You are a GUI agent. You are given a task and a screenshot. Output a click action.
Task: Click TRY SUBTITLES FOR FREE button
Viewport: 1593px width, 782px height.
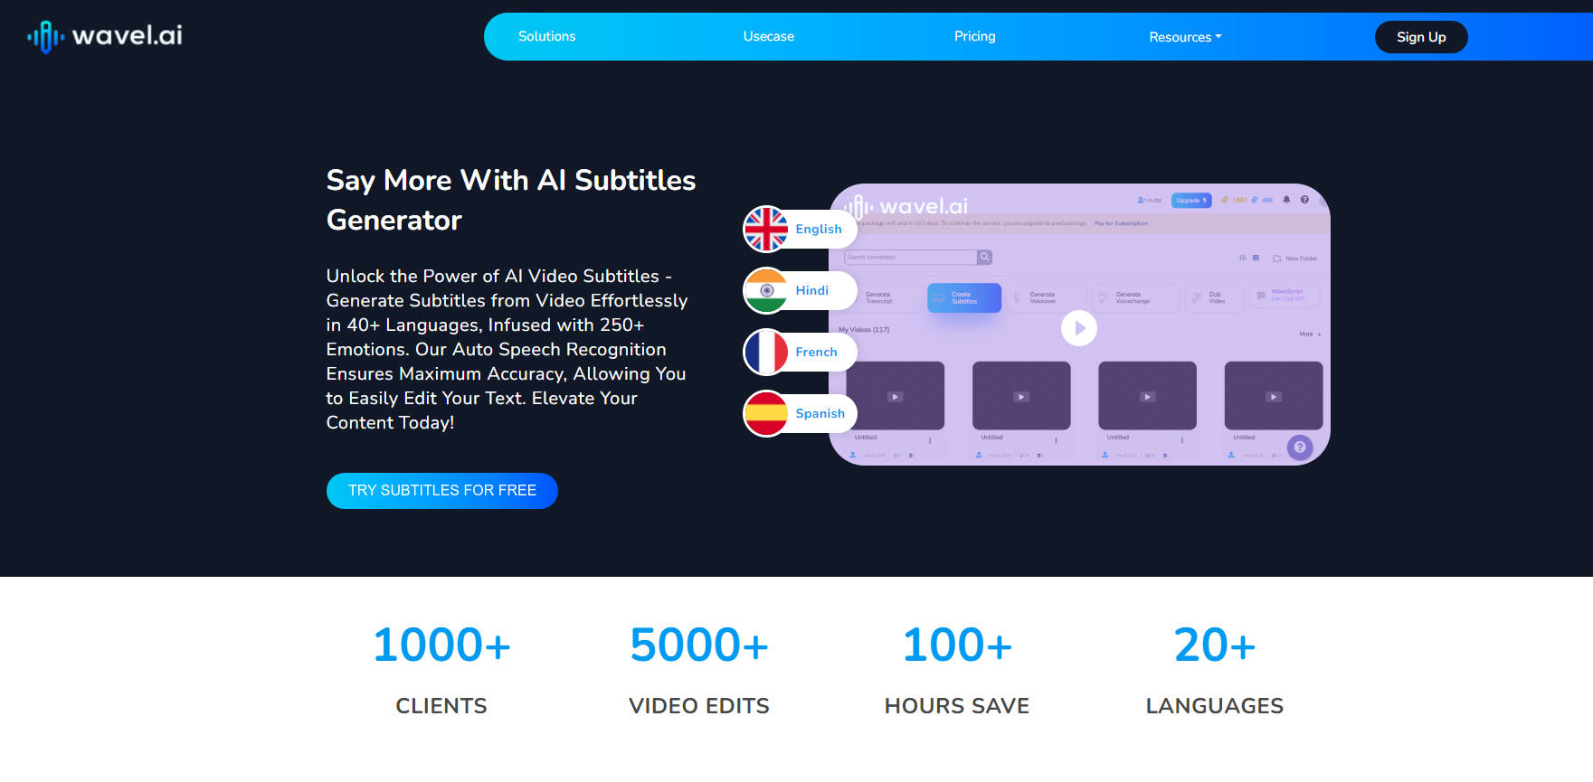click(x=442, y=491)
